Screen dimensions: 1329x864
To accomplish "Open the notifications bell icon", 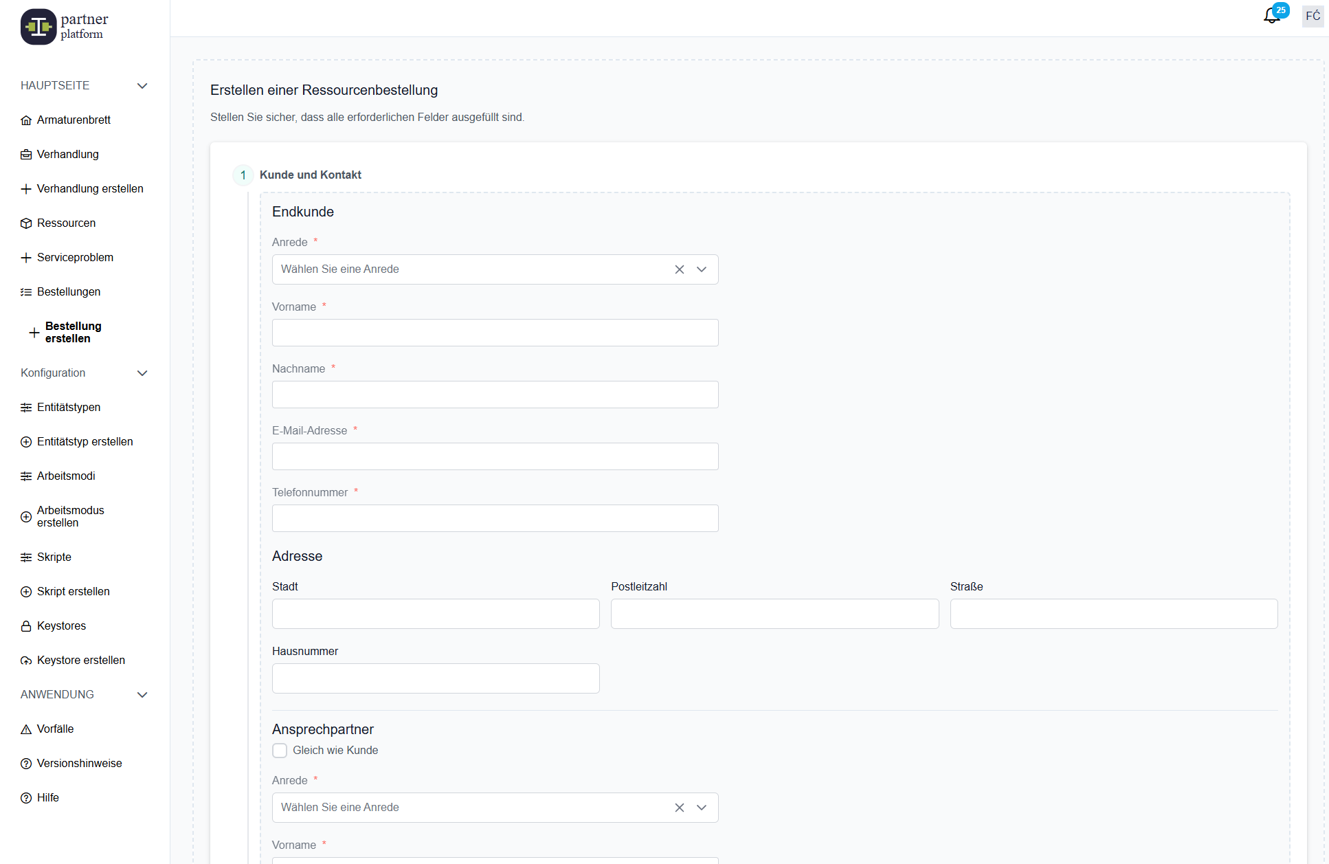I will pyautogui.click(x=1271, y=16).
